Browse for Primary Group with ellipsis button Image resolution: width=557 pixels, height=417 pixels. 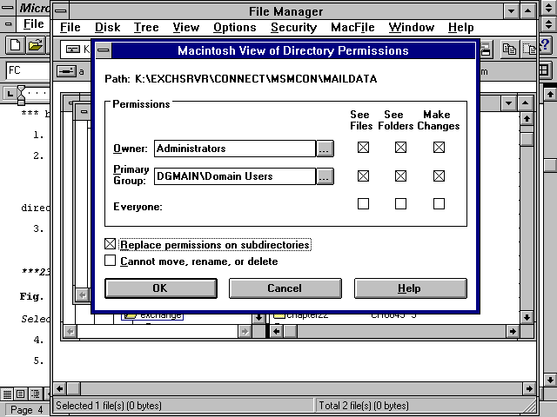click(325, 176)
